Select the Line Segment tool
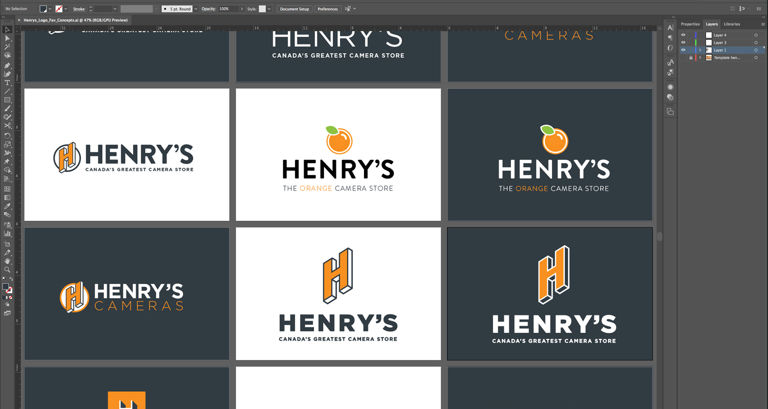 click(x=7, y=92)
